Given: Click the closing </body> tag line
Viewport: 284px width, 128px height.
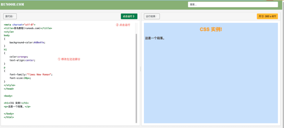Looking at the screenshot, I should [9, 114].
